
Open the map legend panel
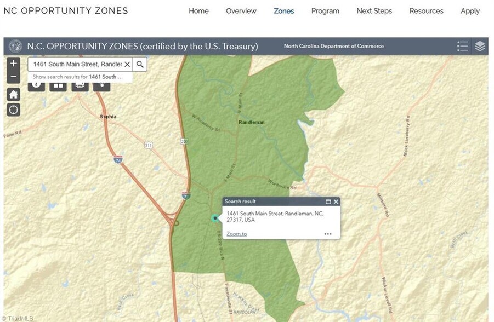(462, 46)
